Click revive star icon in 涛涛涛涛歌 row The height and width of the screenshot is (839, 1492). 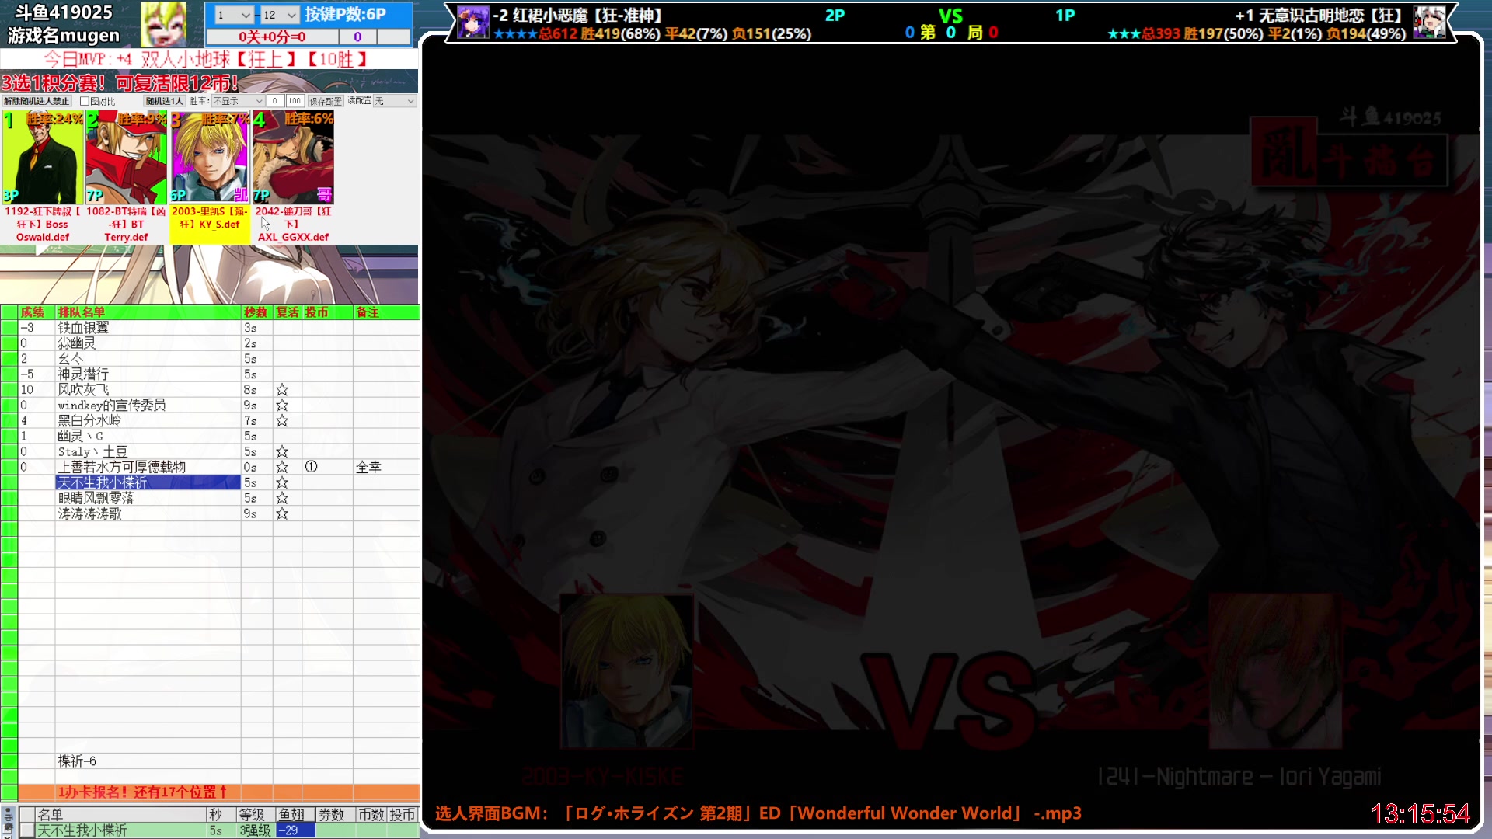pos(282,514)
